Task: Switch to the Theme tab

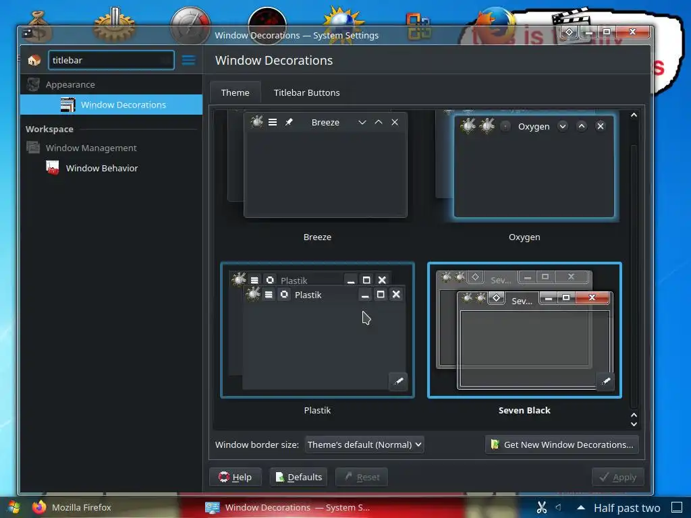Action: (236, 92)
